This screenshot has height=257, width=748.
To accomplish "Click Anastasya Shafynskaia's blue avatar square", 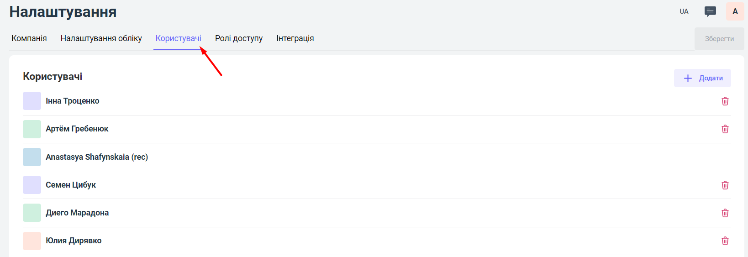I will point(32,157).
